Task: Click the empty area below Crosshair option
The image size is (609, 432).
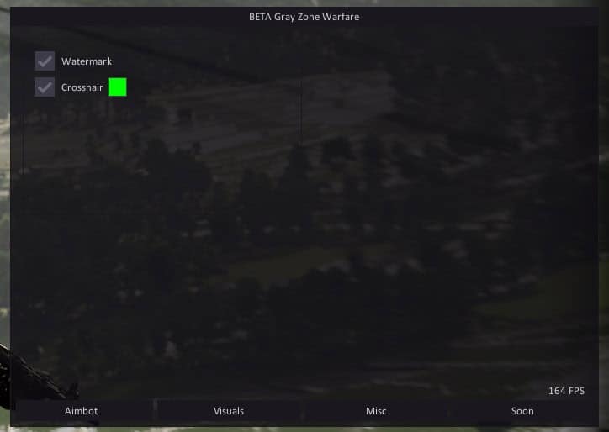Action: [x=168, y=210]
